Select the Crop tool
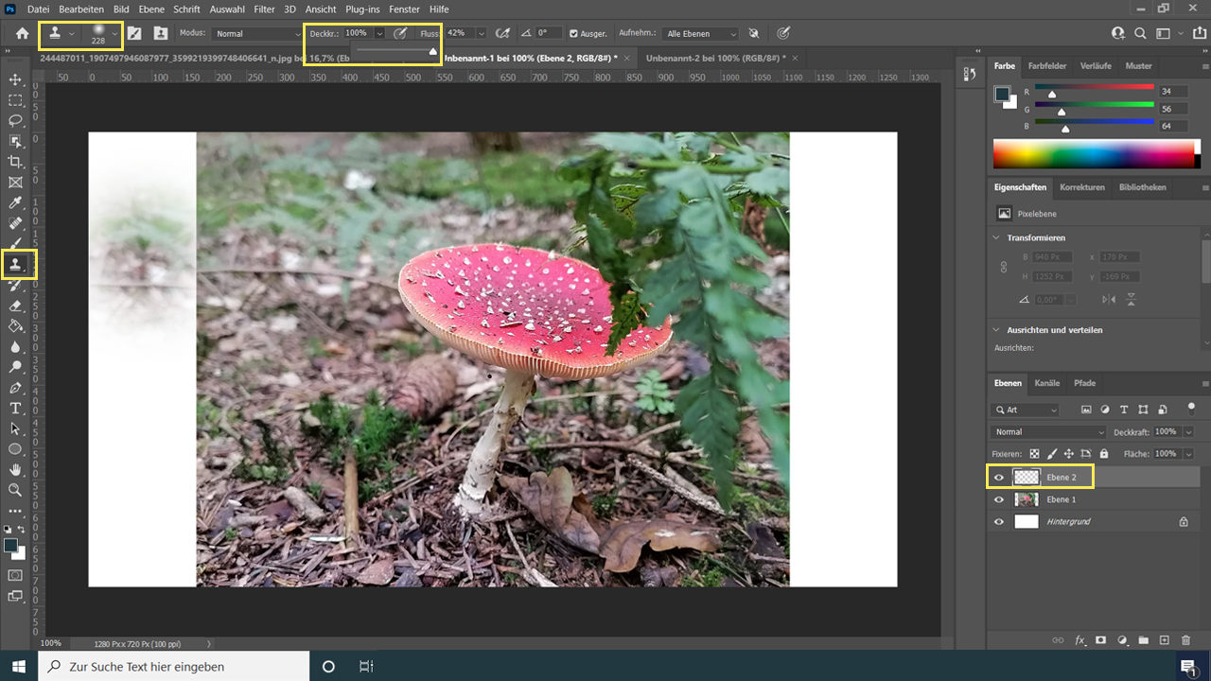 coord(15,161)
